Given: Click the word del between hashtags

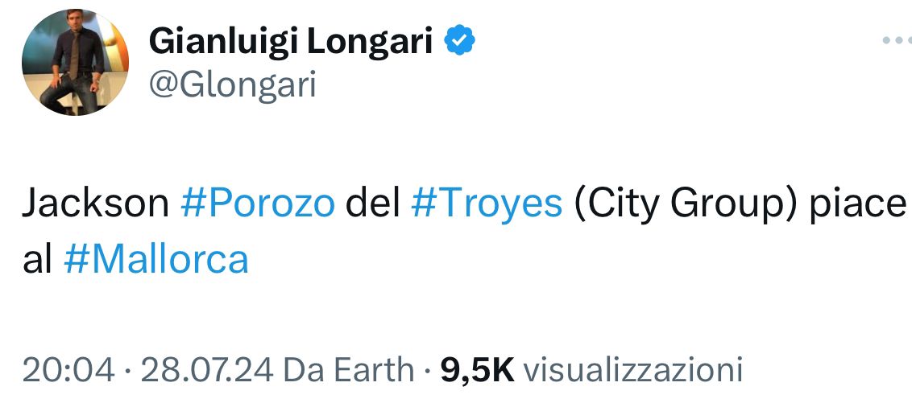Looking at the screenshot, I should 372,204.
